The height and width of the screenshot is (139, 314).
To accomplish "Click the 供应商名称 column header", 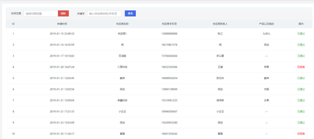I will [x=122, y=24].
